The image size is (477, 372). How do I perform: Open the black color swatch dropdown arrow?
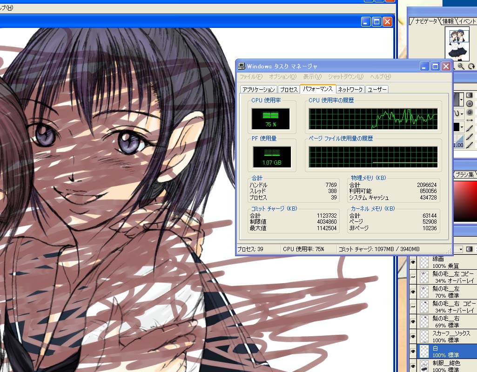[462, 127]
